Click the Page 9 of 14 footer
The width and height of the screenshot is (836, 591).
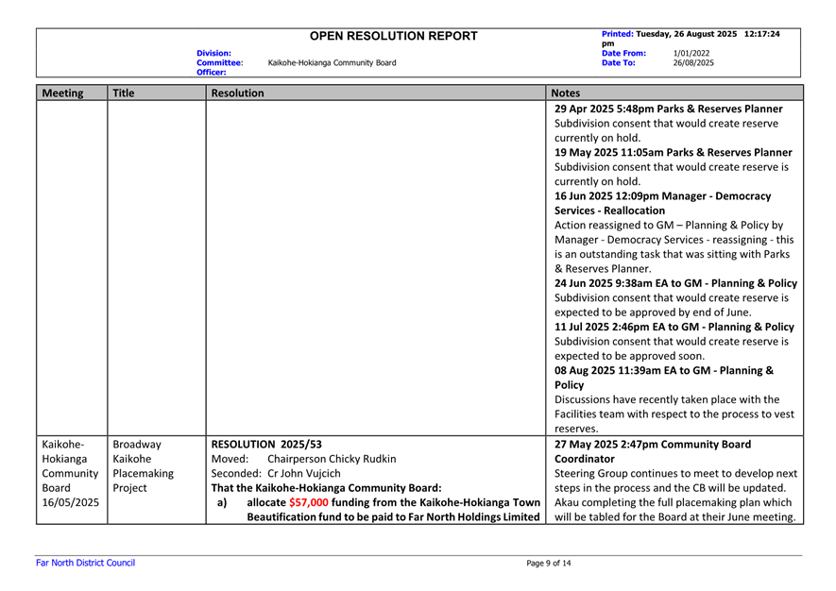[x=548, y=564]
